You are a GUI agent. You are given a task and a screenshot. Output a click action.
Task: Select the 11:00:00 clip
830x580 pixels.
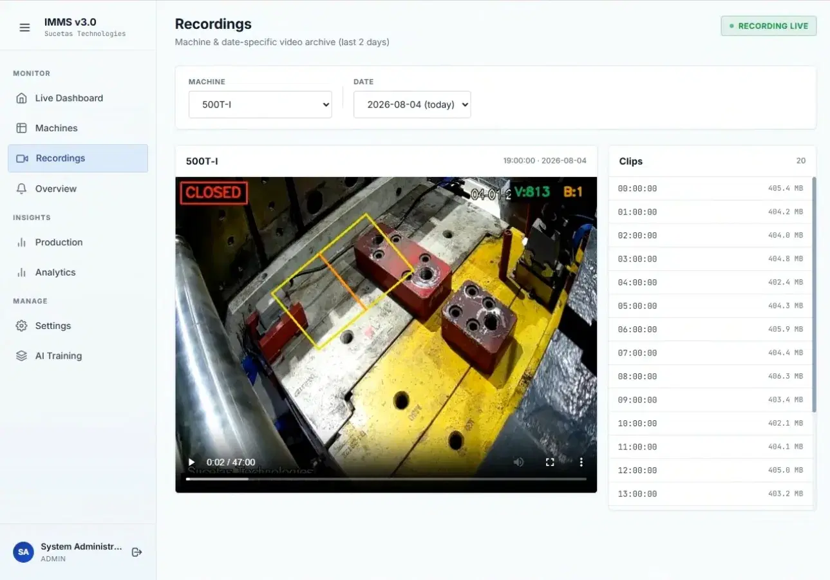(710, 447)
